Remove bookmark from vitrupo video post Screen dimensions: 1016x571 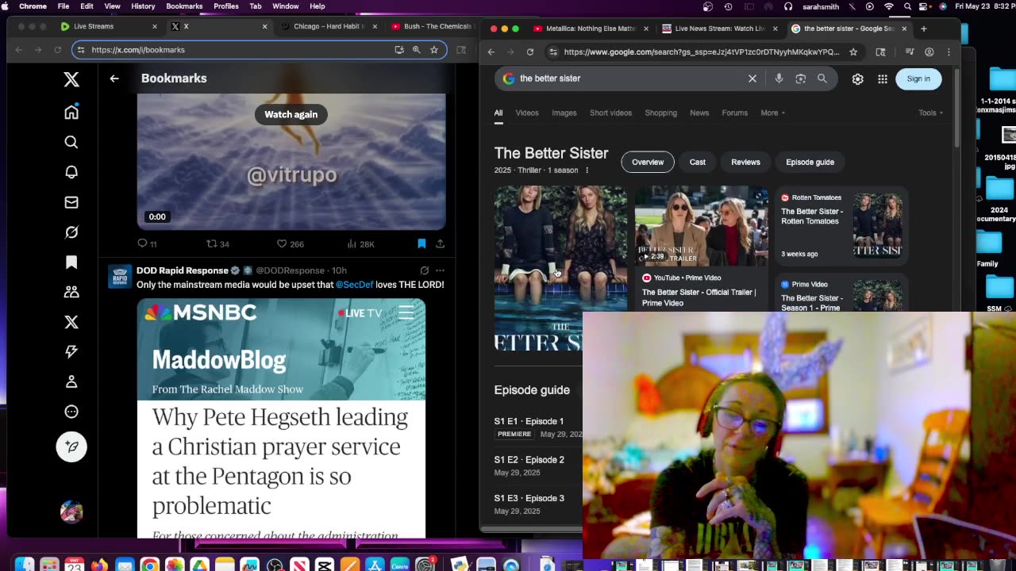(421, 243)
